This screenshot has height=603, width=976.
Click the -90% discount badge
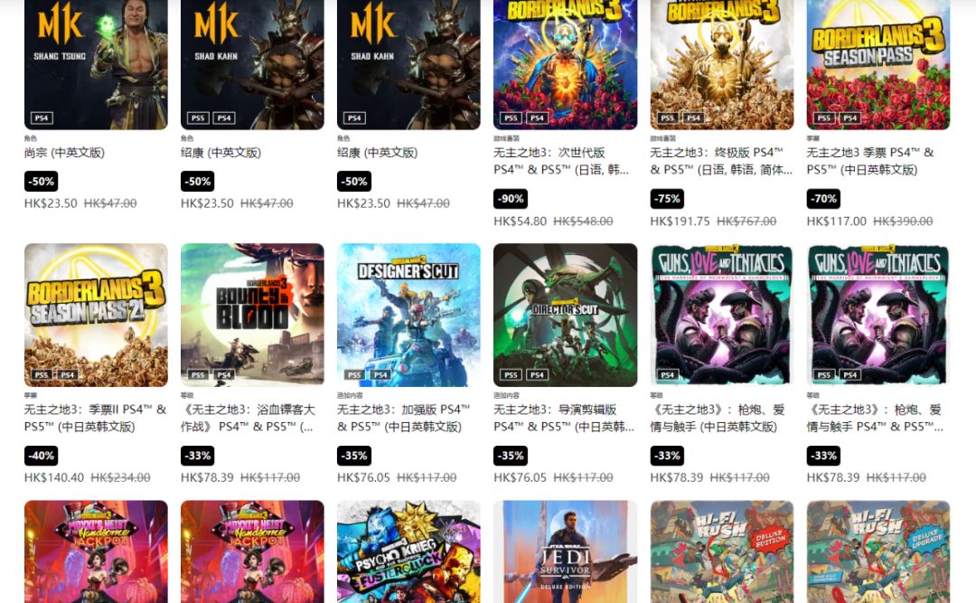pos(511,199)
